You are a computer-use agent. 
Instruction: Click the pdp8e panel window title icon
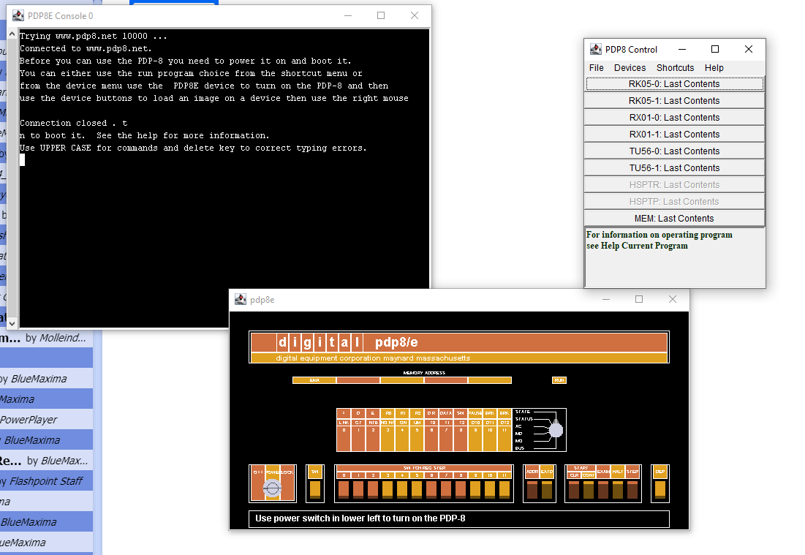241,299
